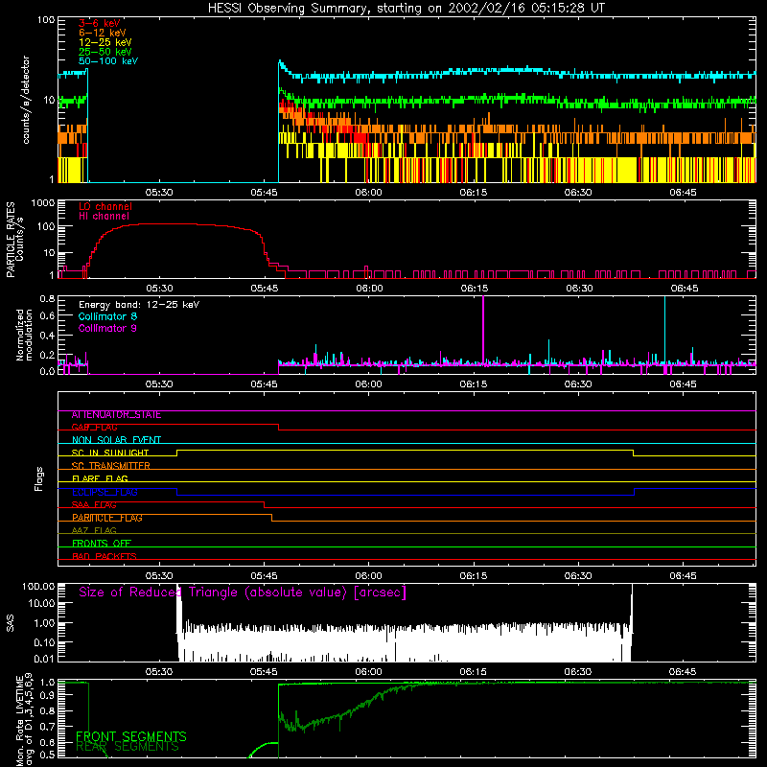
Task: Click the 'counts/s/detector' axis label
Action: point(26,100)
